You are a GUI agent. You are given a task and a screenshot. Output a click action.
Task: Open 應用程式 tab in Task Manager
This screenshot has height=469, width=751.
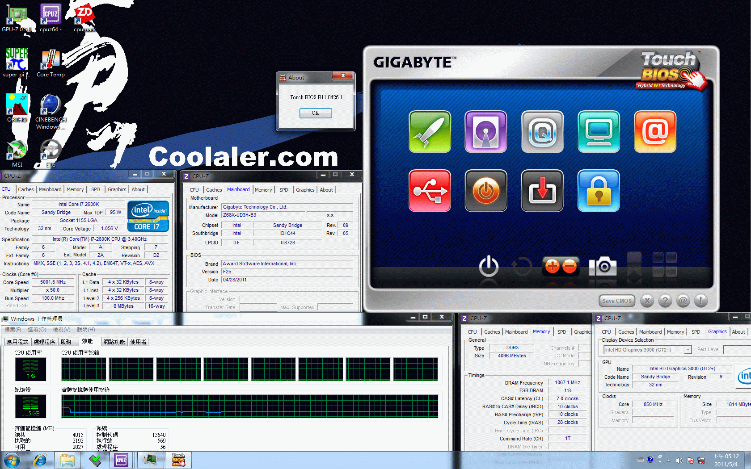click(18, 342)
